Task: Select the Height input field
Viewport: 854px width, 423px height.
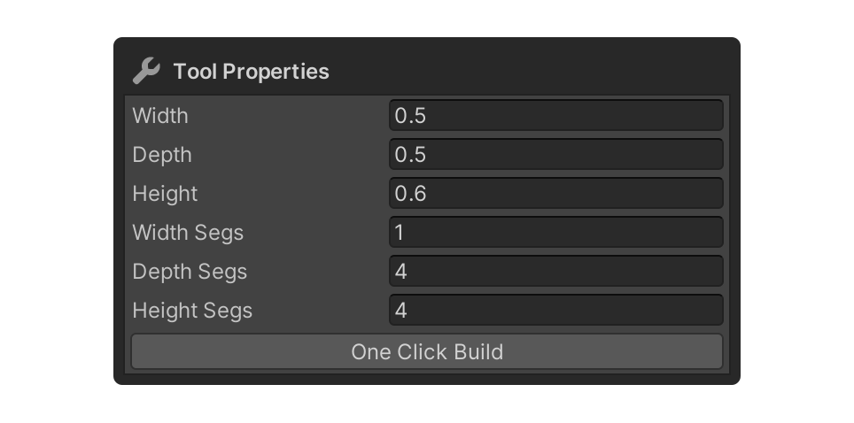Action: click(x=555, y=194)
